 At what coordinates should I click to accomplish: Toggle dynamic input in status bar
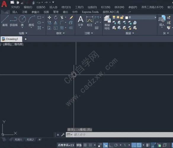coord(105,145)
